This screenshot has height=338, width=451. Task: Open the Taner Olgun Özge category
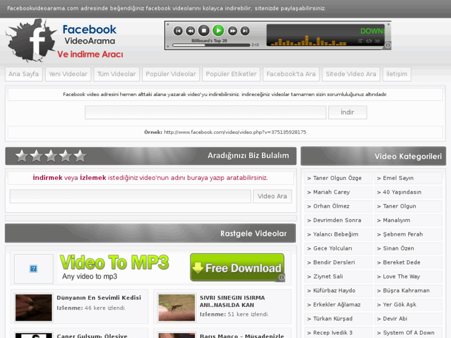click(x=339, y=178)
